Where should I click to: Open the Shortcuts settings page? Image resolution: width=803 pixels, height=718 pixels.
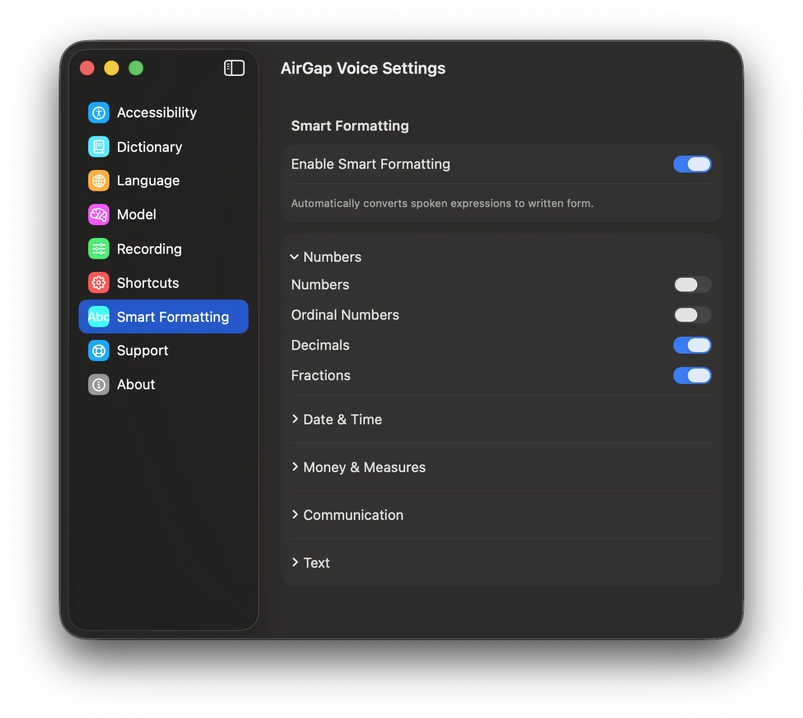tap(164, 283)
